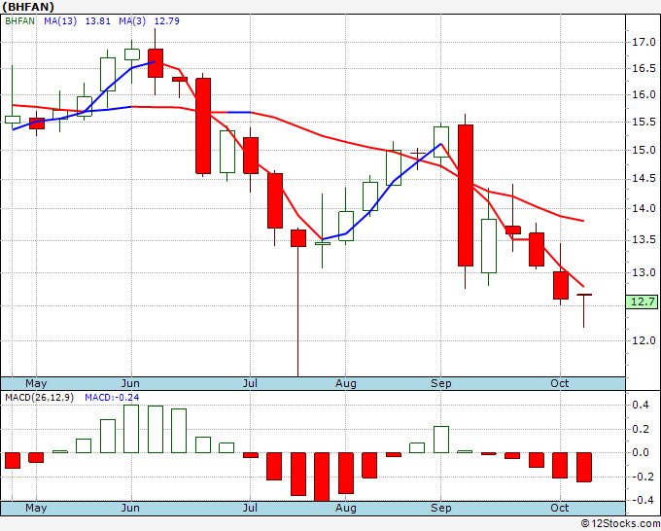Click the MA(3) legend label
This screenshot has width=661, height=531.
(x=132, y=20)
